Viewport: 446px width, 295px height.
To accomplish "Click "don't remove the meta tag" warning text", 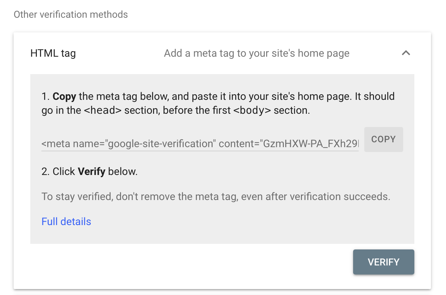I will pos(176,197).
